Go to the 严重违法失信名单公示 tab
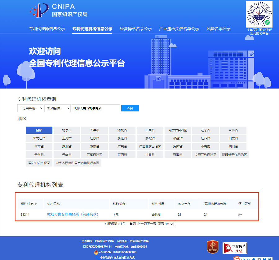The image size is (279, 260). [x=179, y=29]
